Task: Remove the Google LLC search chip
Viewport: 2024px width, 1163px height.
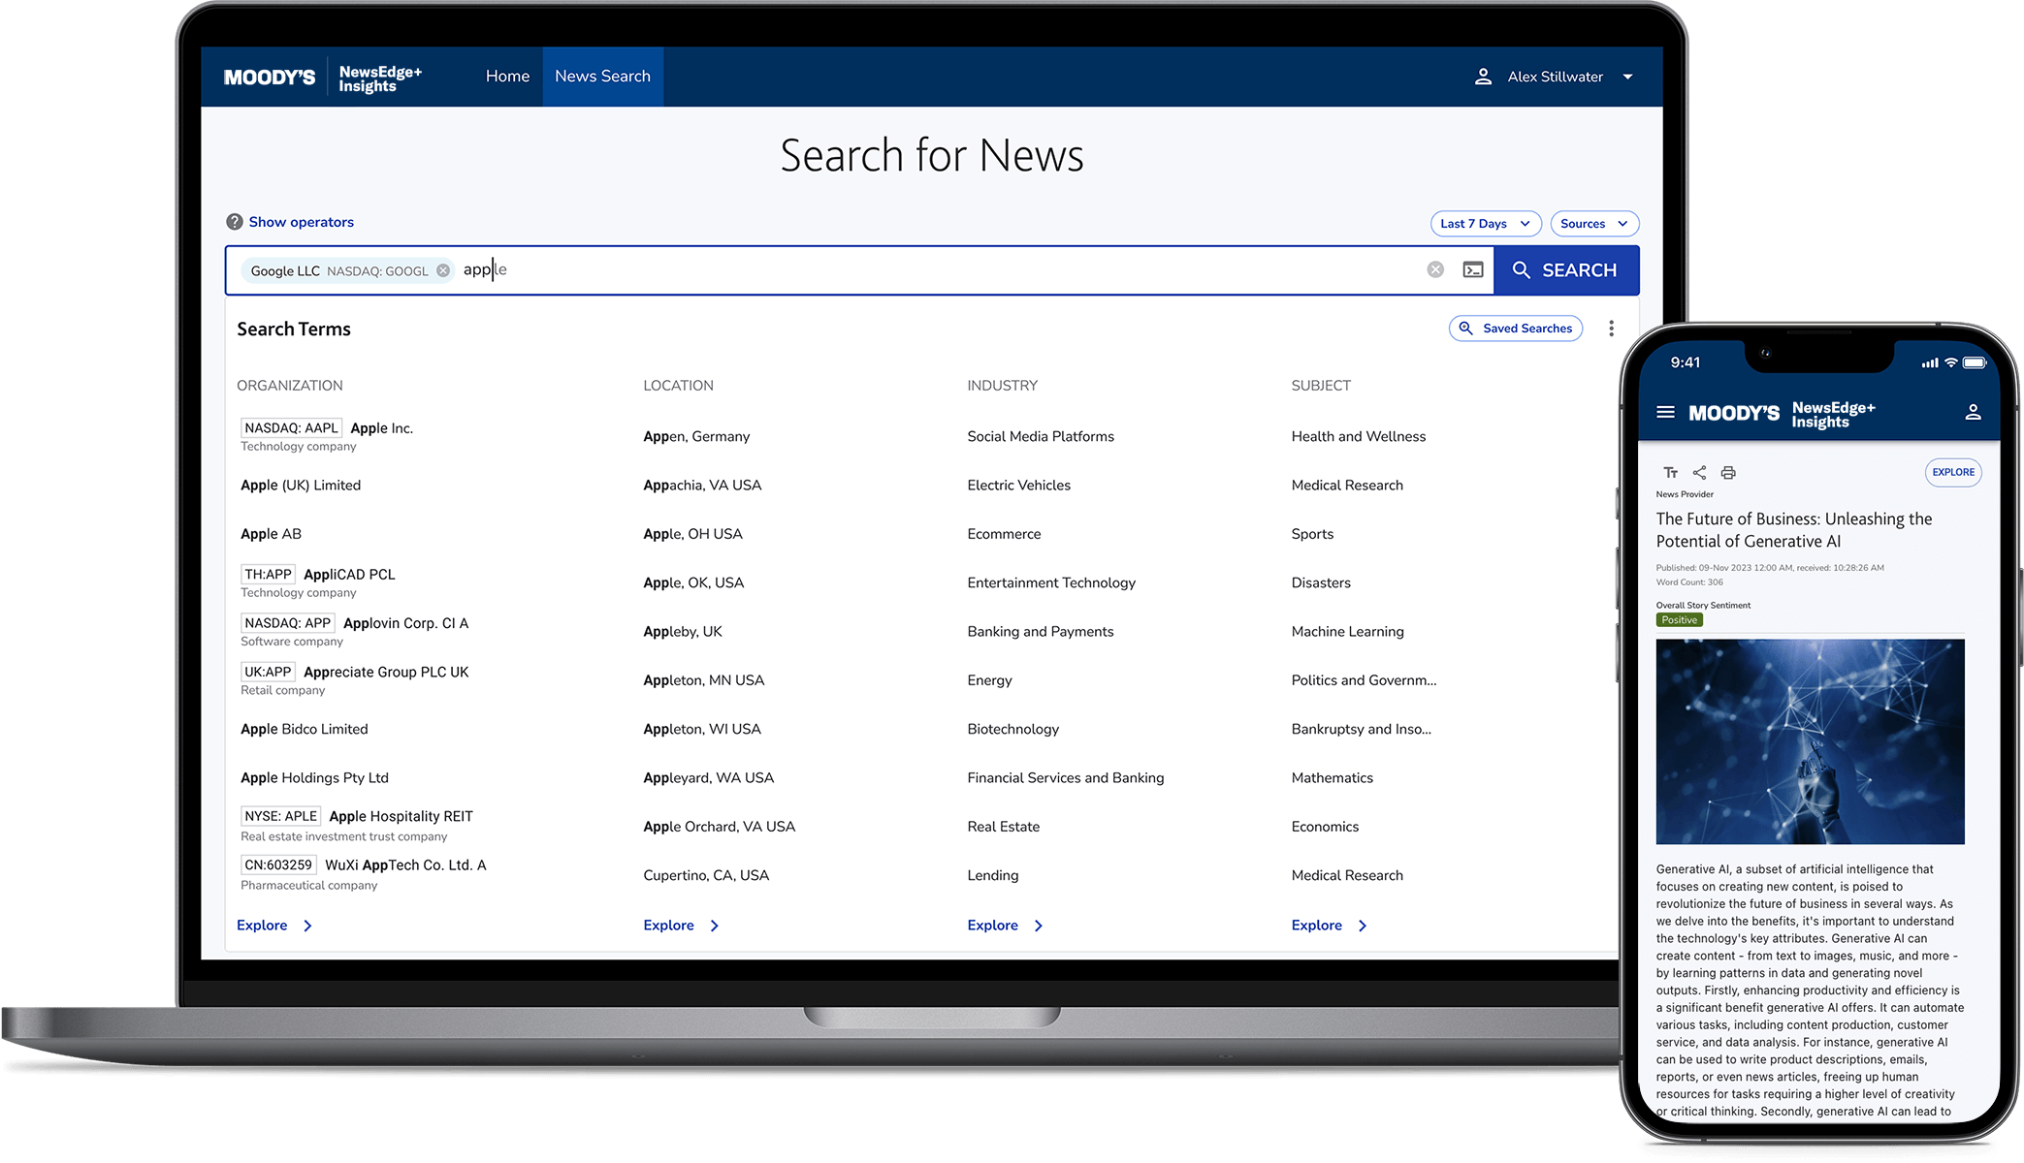Action: [x=443, y=270]
